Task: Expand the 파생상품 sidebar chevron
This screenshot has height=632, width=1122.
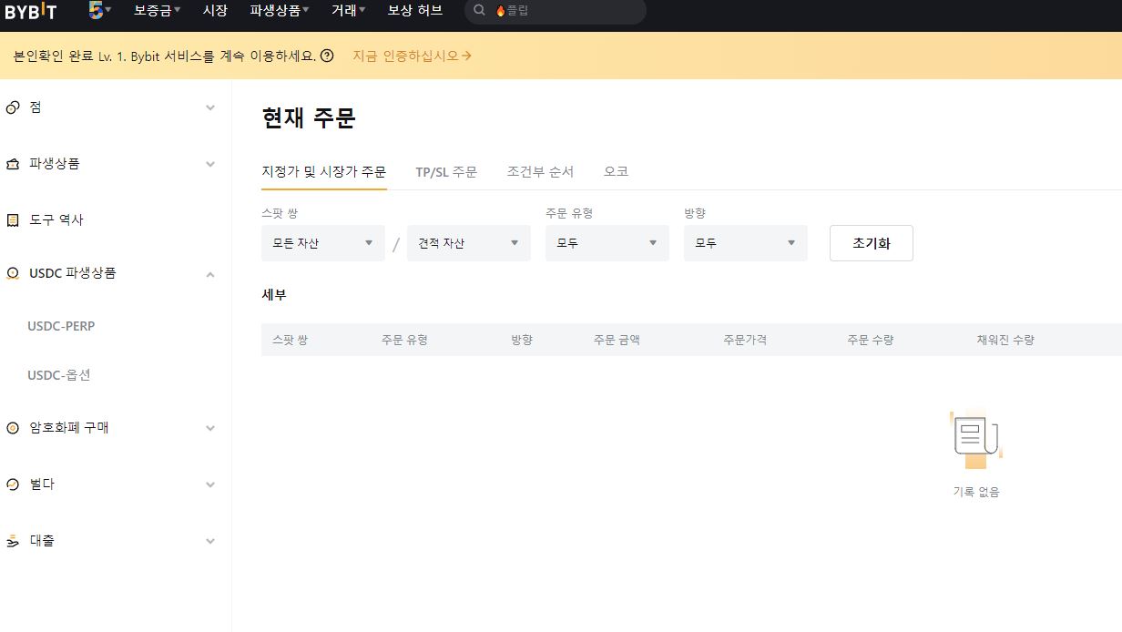Action: click(210, 164)
